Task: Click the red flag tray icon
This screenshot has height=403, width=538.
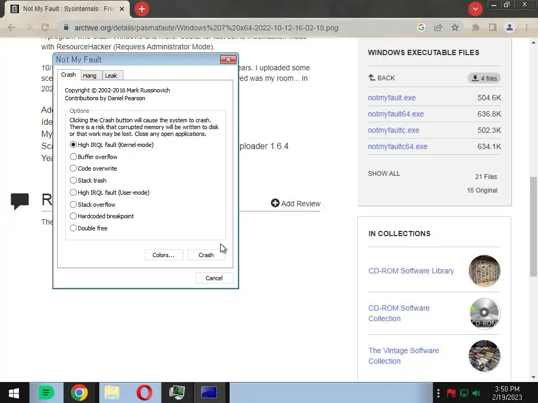Action: point(451,393)
